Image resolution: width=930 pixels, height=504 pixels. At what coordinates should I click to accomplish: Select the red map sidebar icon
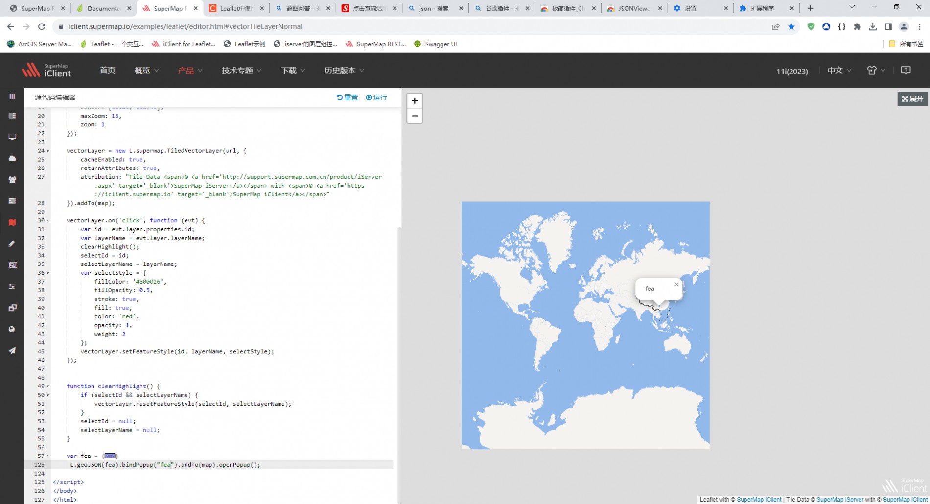click(12, 222)
